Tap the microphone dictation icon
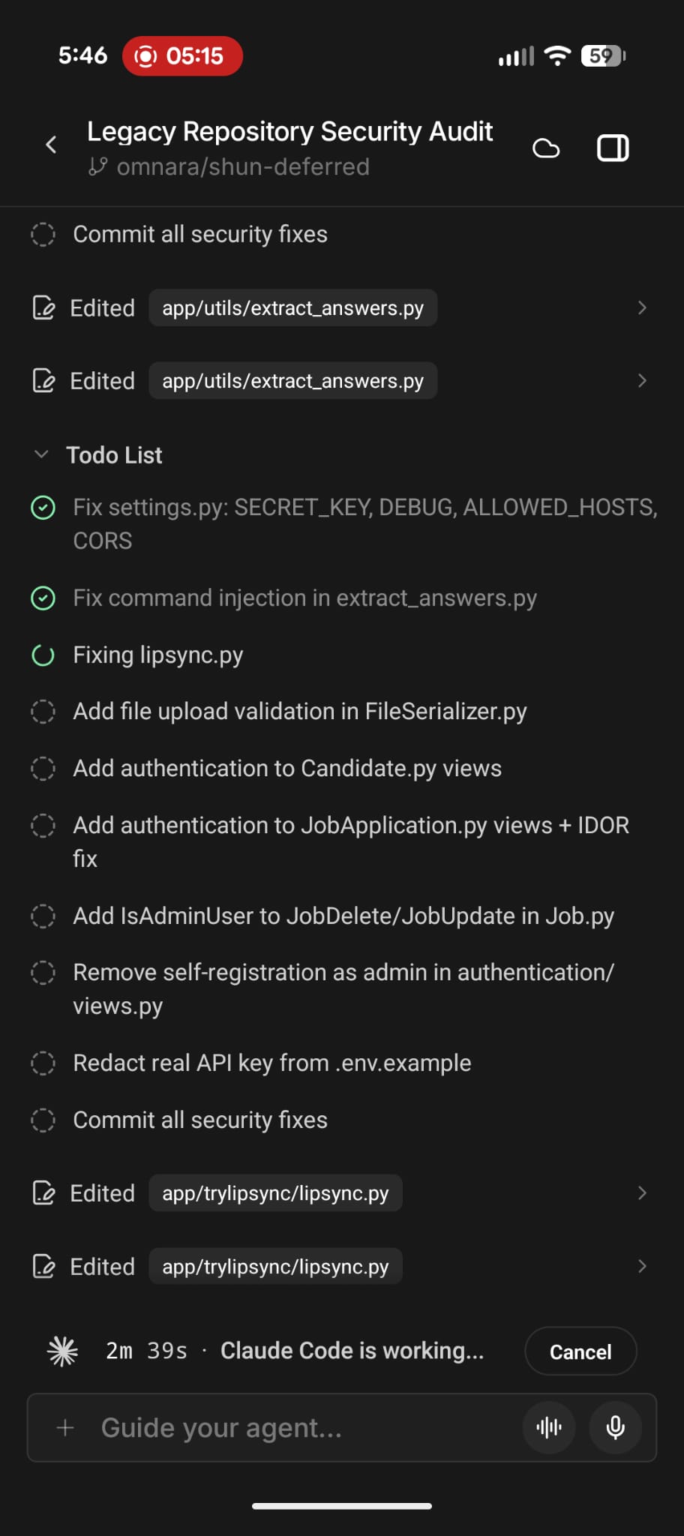684x1536 pixels. (x=615, y=1427)
